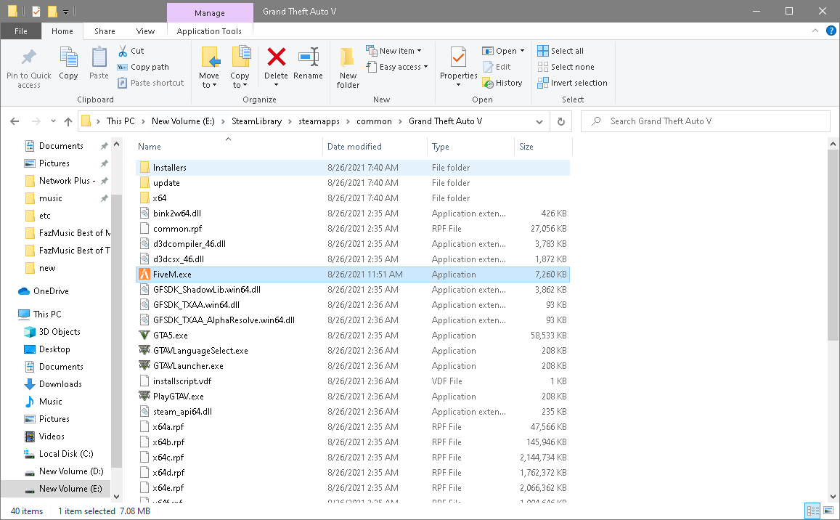Create a New folder from the ribbon
The width and height of the screenshot is (840, 520).
(x=348, y=68)
